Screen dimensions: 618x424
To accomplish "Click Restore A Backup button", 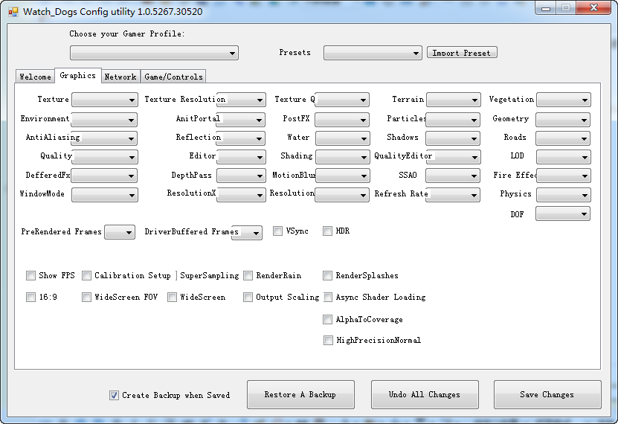I will point(300,394).
